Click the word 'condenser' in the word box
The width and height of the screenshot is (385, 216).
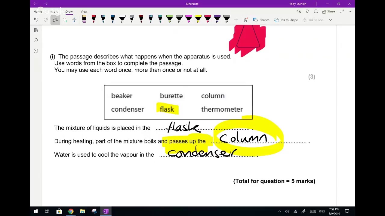pos(127,109)
